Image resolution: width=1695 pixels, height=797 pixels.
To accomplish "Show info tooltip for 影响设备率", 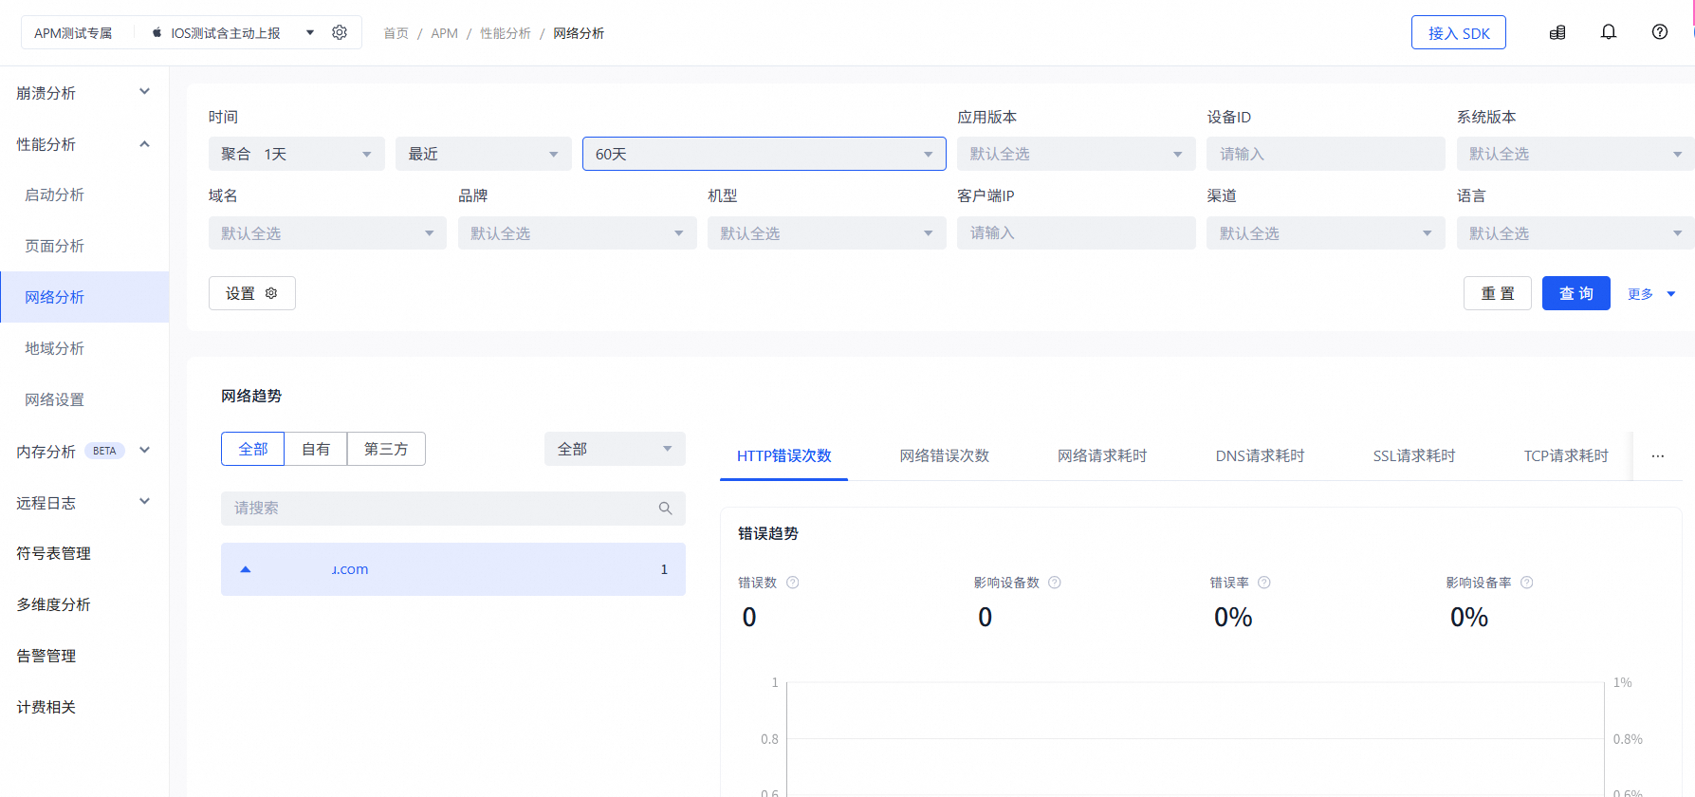I will pos(1527,583).
